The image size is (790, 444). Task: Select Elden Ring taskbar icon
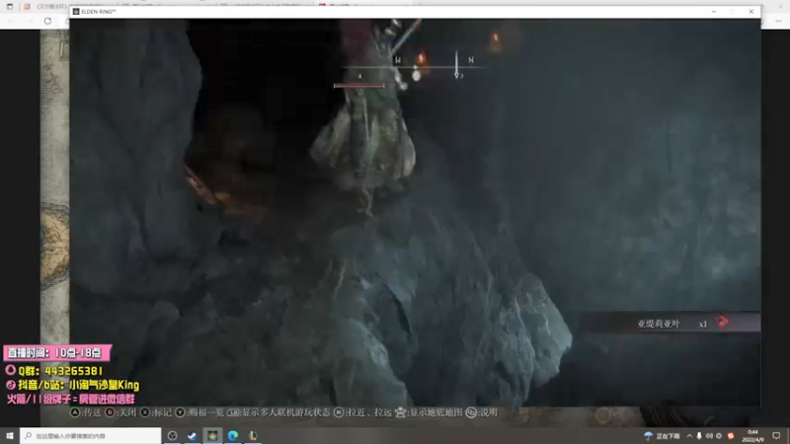pos(212,435)
